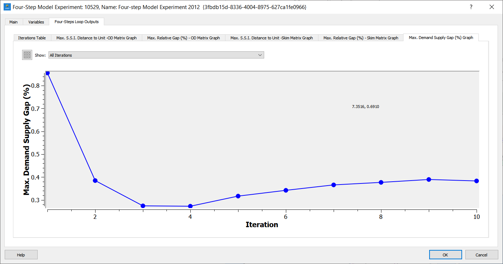Select the Four-Steps Loop Outputs tab
This screenshot has height=264, width=503.
point(76,22)
